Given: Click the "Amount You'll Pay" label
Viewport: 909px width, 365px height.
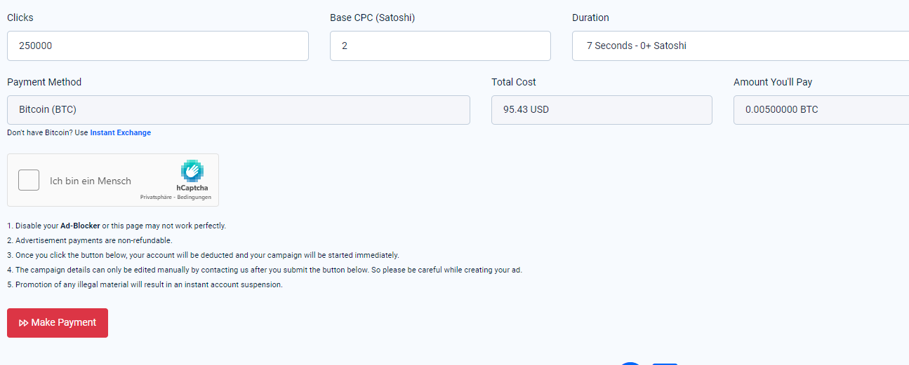Looking at the screenshot, I should click(772, 82).
